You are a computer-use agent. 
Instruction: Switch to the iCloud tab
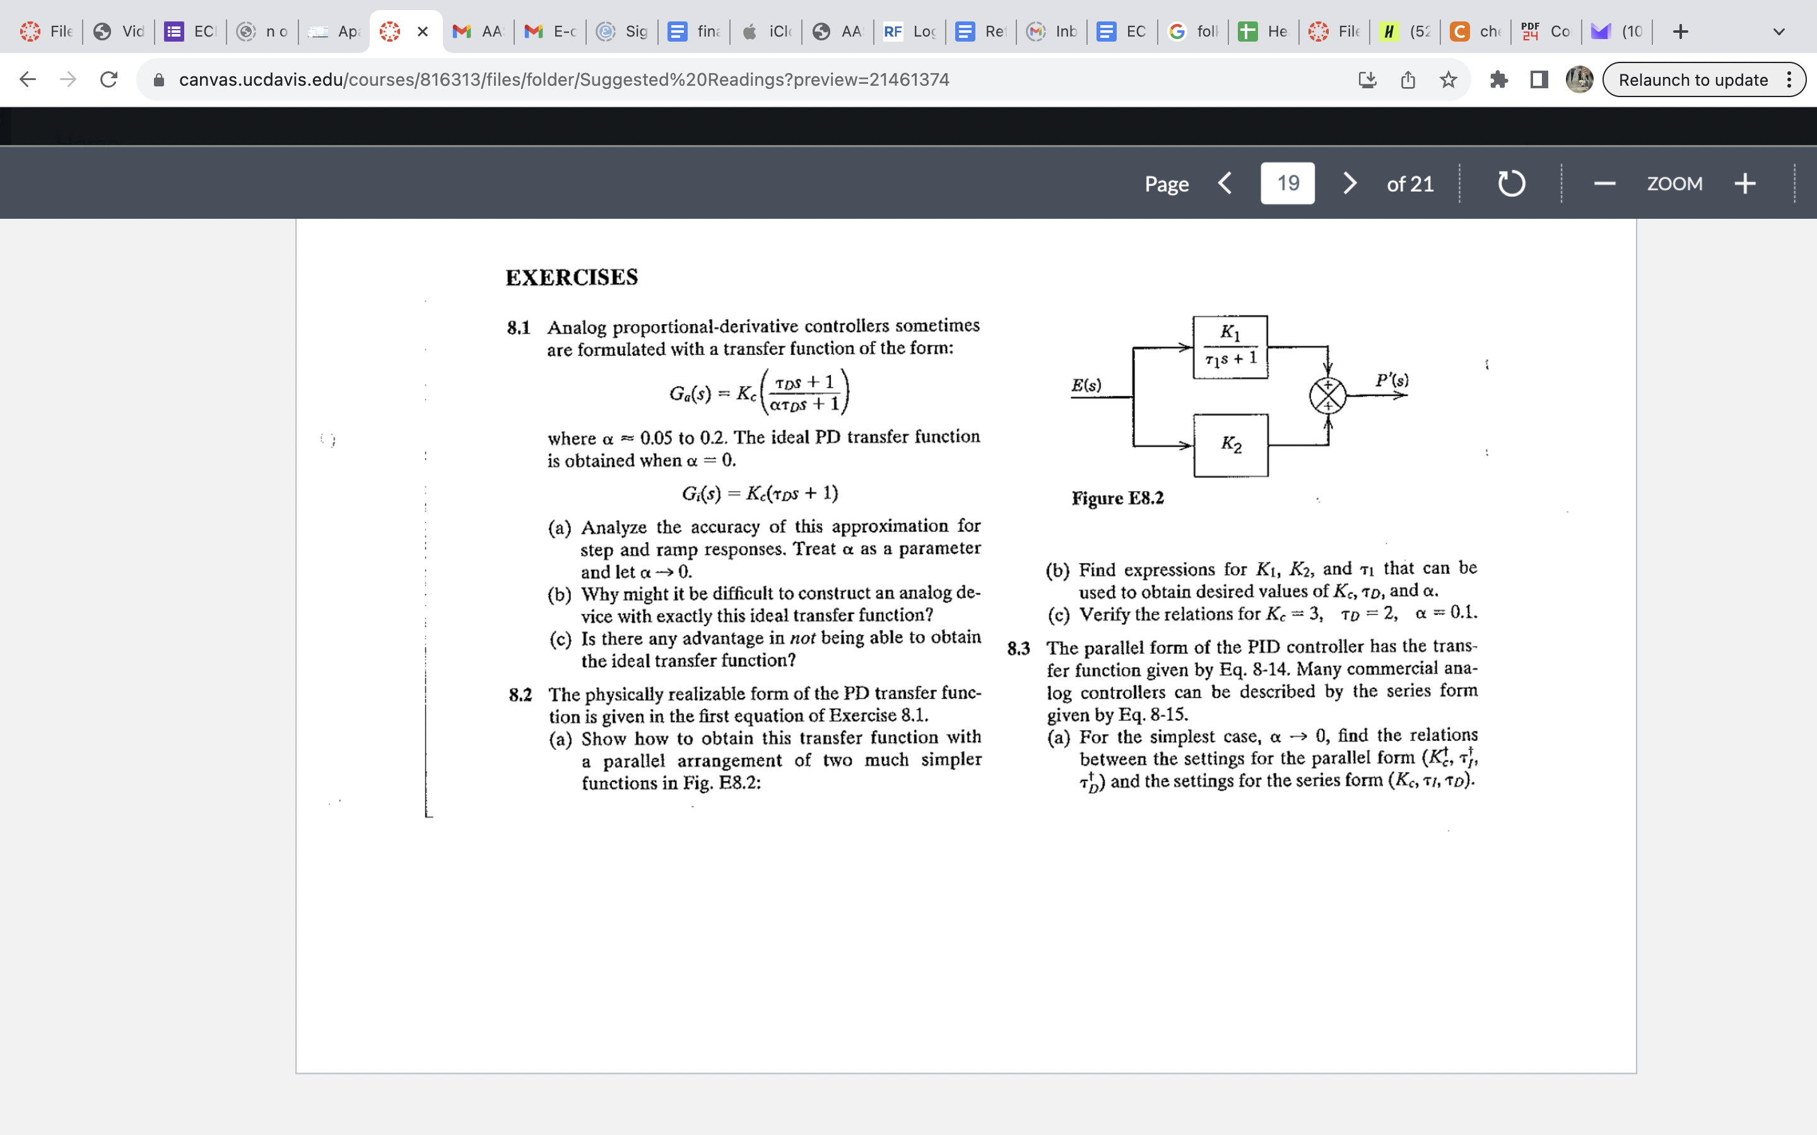click(x=765, y=32)
